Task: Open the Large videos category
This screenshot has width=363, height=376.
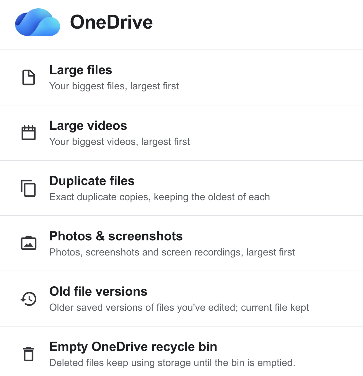Action: tap(181, 133)
